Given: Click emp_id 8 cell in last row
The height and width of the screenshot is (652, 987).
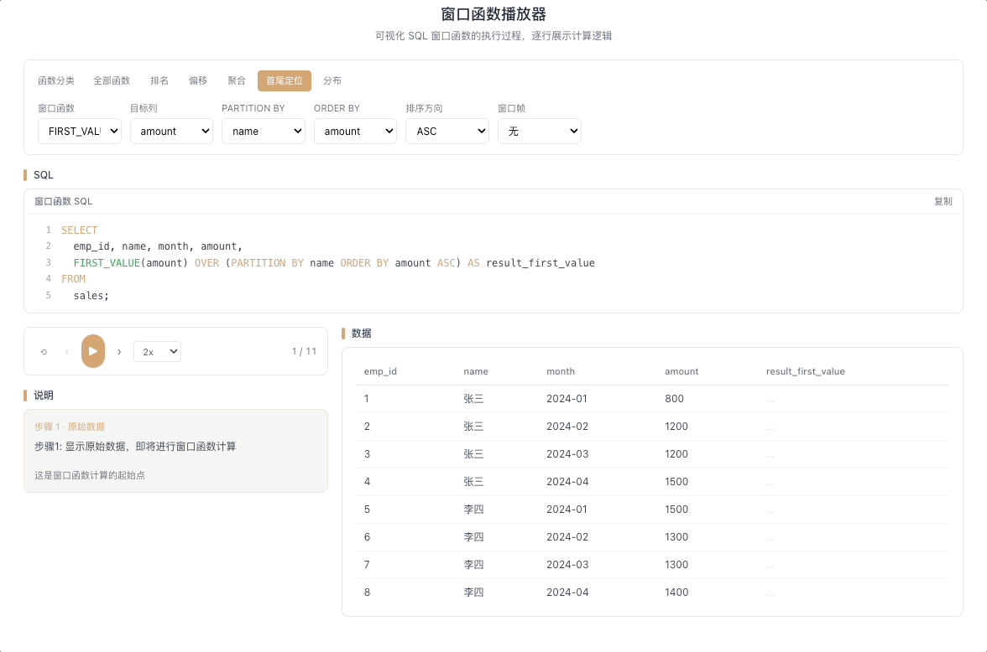Looking at the screenshot, I should point(367,592).
